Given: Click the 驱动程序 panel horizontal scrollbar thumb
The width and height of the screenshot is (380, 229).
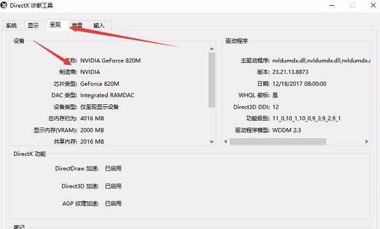Looking at the screenshot, I should click(278, 141).
